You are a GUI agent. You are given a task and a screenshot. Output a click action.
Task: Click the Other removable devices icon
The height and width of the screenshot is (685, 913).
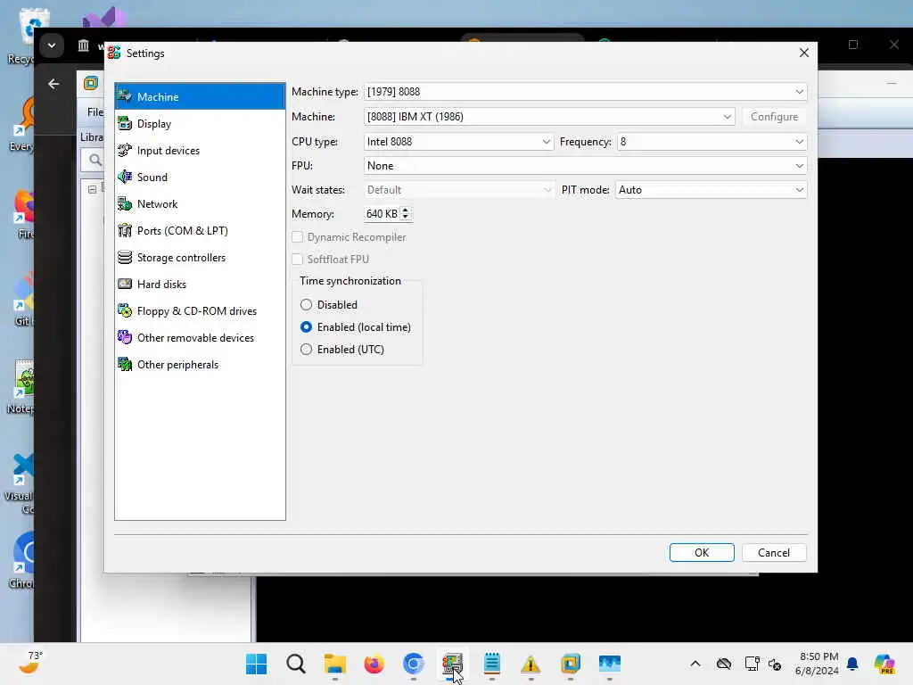(125, 338)
